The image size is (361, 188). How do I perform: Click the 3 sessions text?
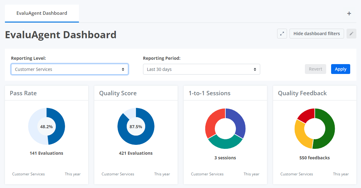[x=225, y=158]
